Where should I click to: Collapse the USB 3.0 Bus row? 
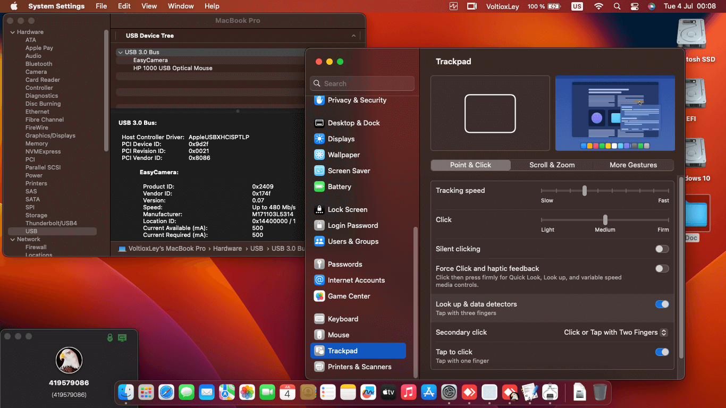coord(120,52)
